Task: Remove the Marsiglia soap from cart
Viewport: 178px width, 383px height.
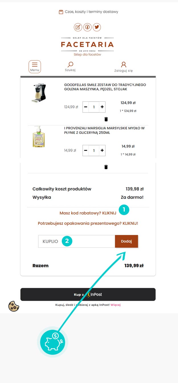Action: [x=106, y=167]
